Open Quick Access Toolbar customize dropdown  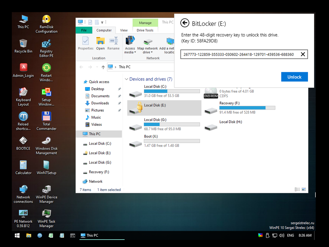[x=102, y=22]
